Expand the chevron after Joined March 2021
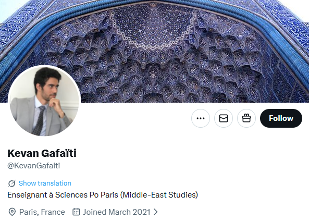Viewport: 309px width, 221px height. point(156,212)
